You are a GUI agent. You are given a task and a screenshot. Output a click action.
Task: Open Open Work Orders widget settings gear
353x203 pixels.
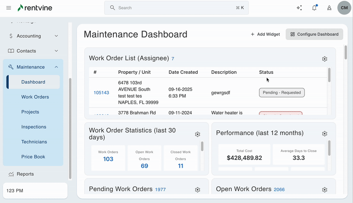tap(325, 190)
